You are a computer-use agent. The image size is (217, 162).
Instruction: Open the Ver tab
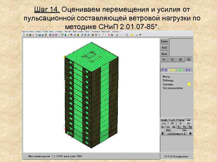188,120
